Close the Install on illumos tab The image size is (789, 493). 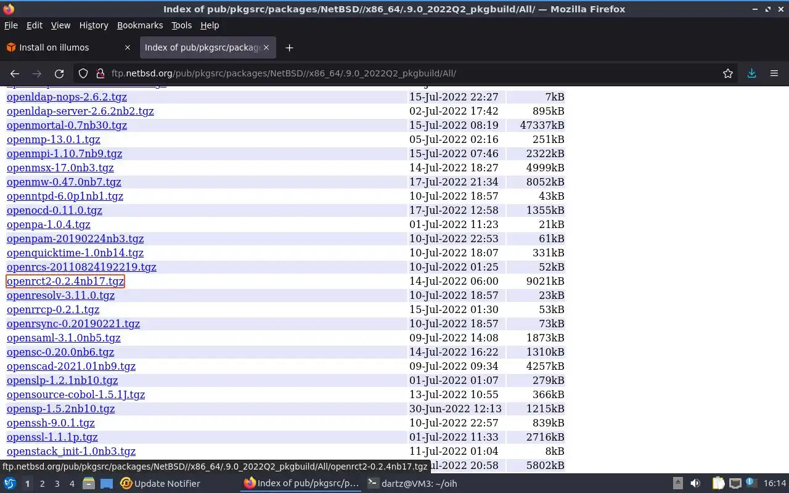click(128, 47)
